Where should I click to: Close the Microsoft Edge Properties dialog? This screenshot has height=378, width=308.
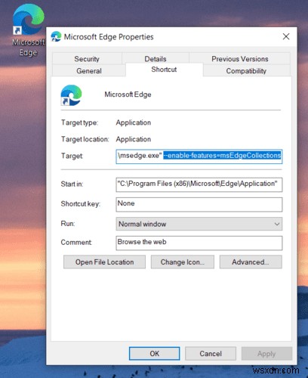click(x=286, y=36)
